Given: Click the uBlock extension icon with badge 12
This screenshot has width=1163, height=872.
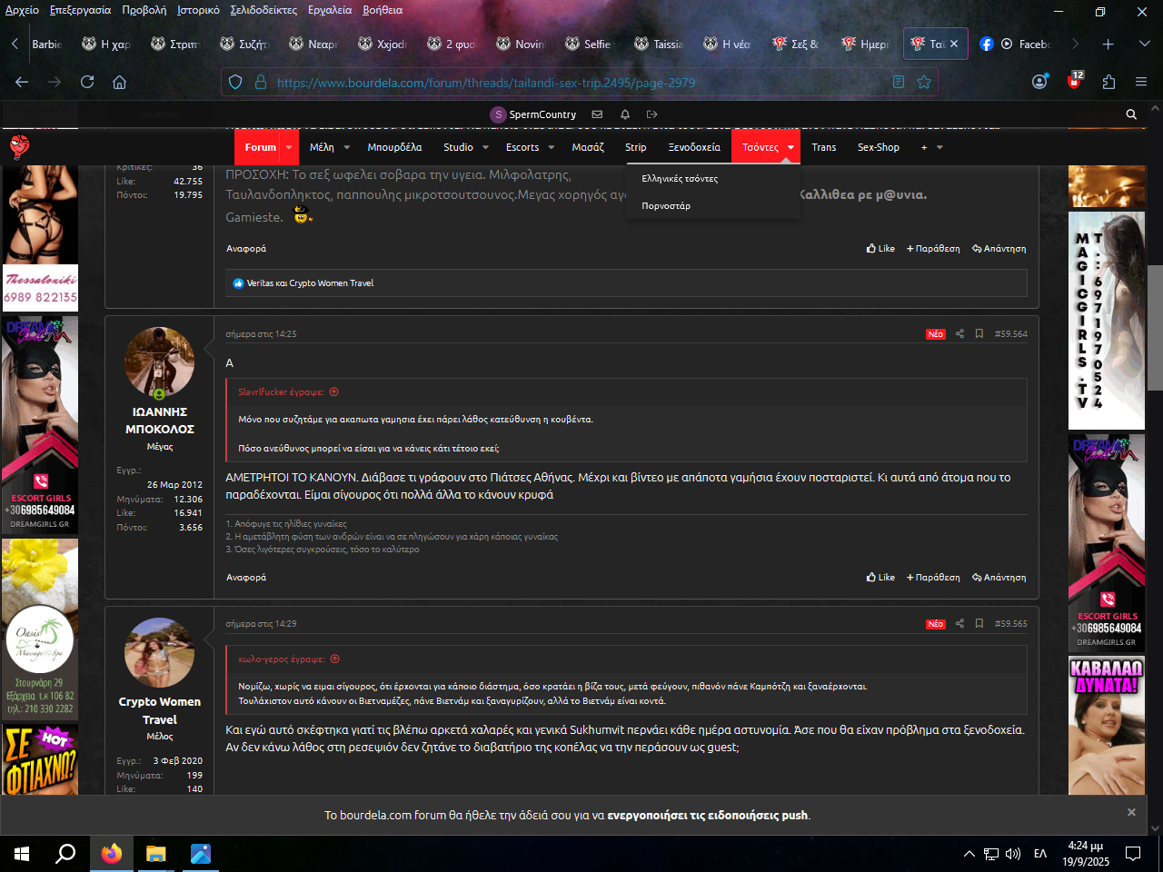Looking at the screenshot, I should click(x=1075, y=81).
